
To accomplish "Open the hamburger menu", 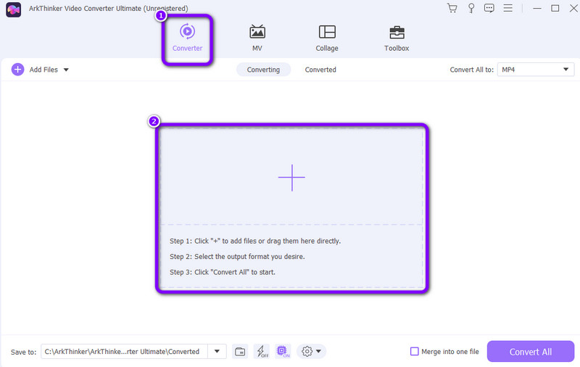I will (x=508, y=8).
